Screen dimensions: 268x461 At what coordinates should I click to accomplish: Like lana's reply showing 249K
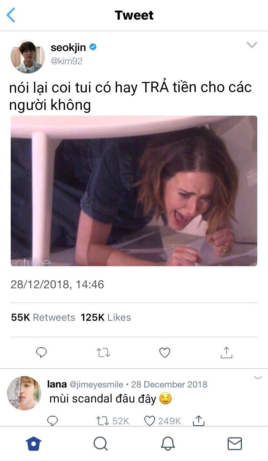click(163, 421)
